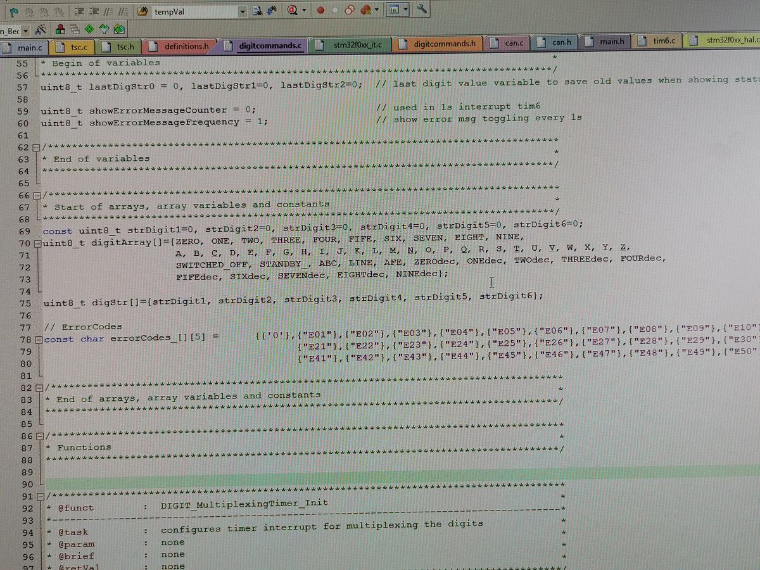Switch to the digitcommands.h tab
The image size is (760, 570).
(x=438, y=44)
